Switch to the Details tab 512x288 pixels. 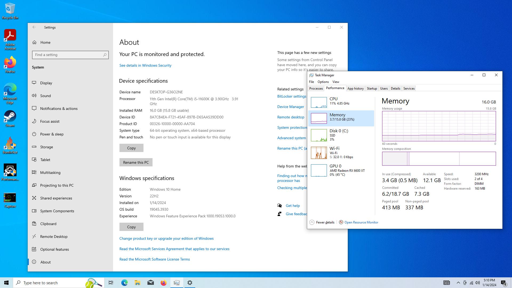(x=395, y=89)
